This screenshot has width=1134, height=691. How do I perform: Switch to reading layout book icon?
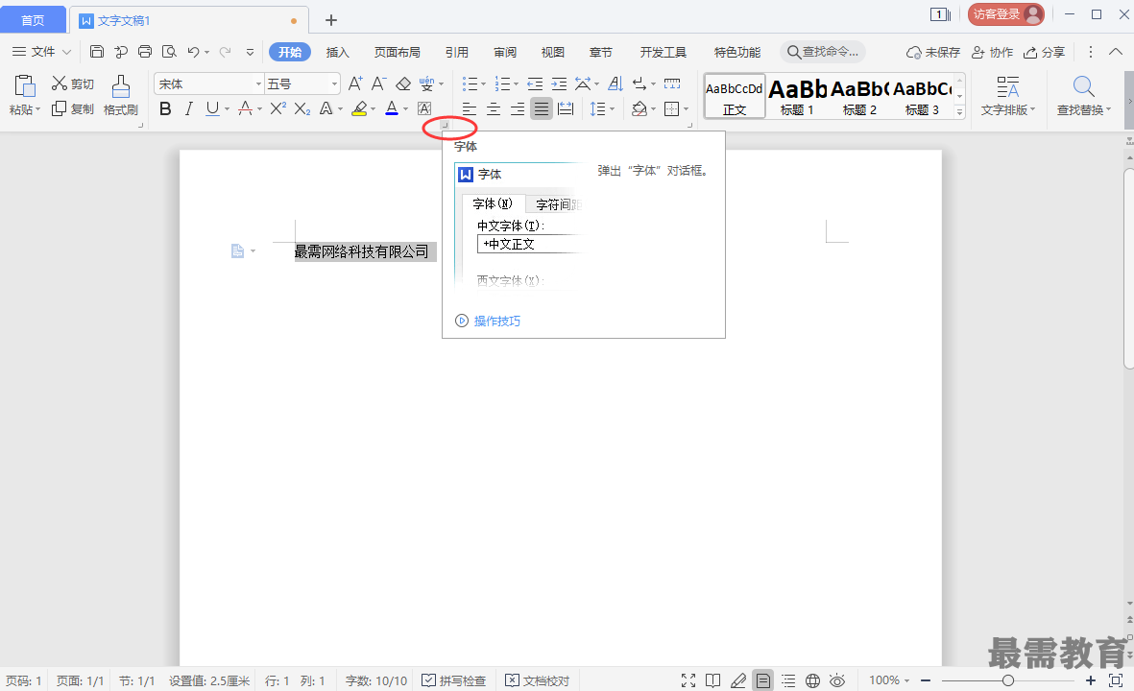point(713,680)
